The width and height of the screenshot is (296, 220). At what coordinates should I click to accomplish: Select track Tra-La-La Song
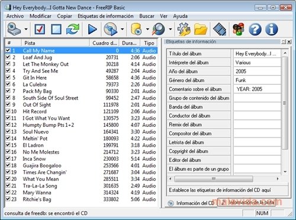coord(40,186)
